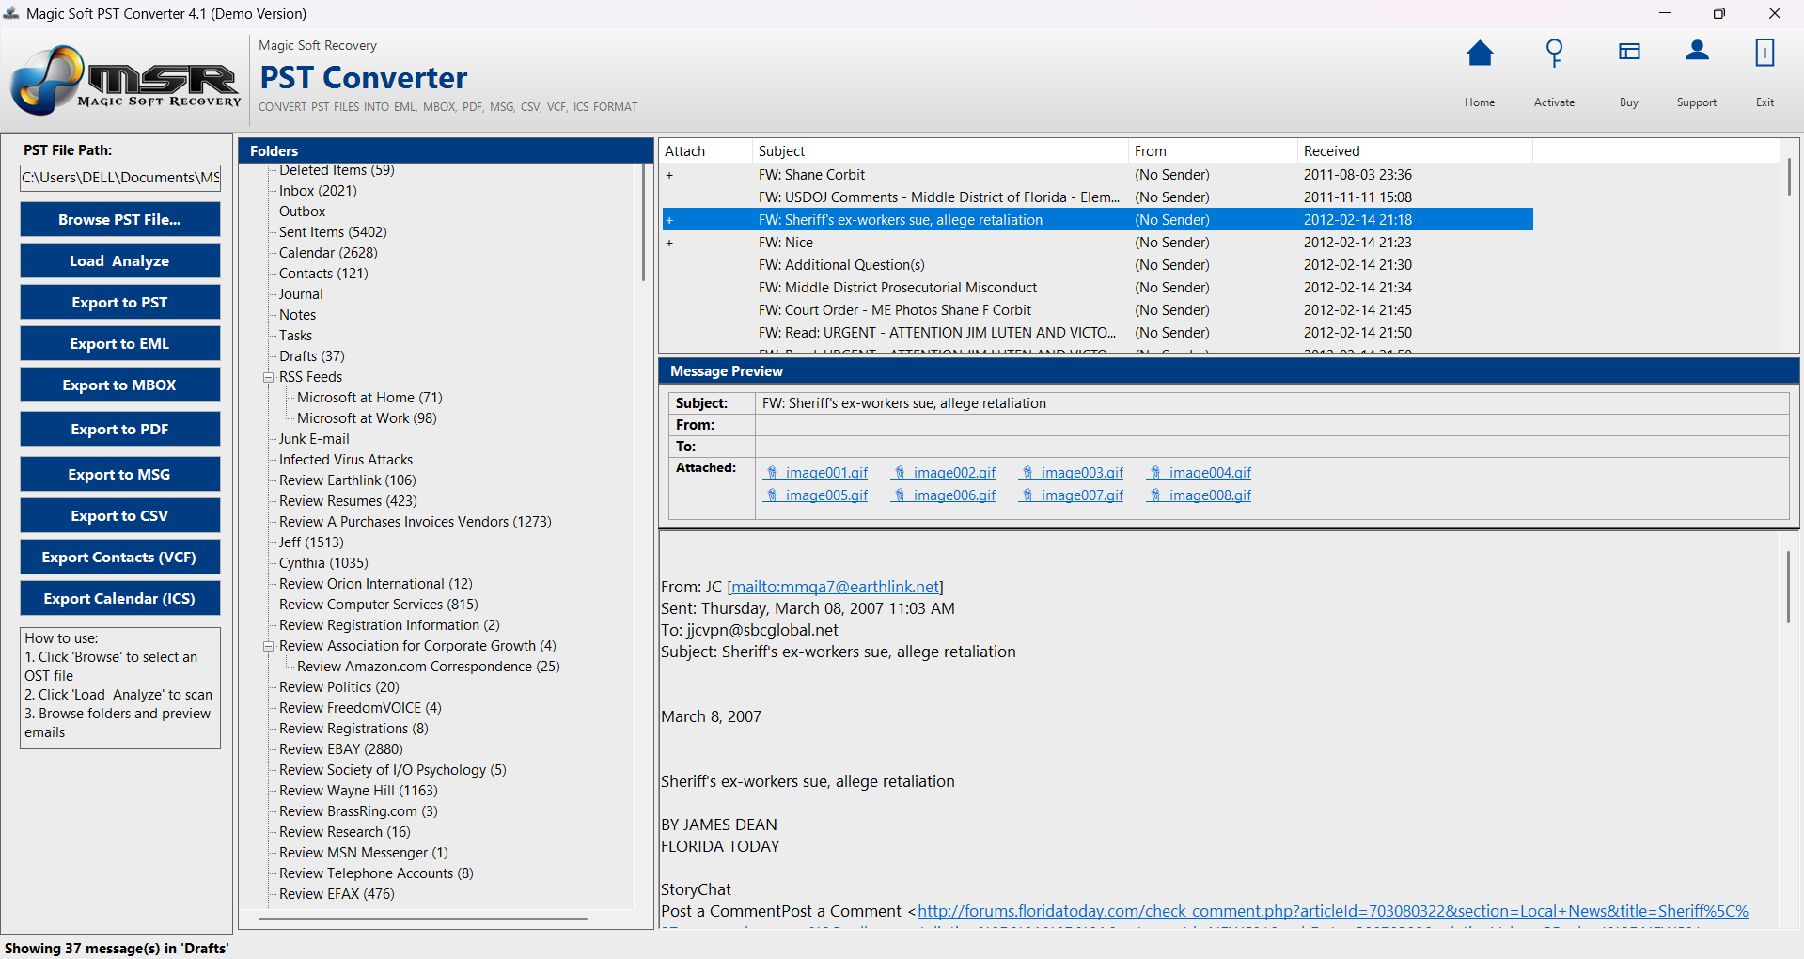This screenshot has width=1804, height=959.
Task: Click the folder tree vertical scrollbar
Action: pos(643,223)
